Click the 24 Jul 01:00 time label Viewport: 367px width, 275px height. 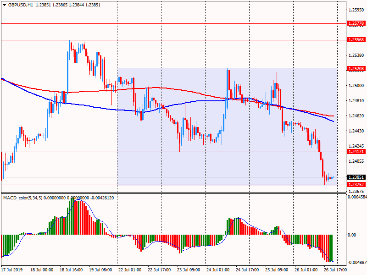[218, 270]
